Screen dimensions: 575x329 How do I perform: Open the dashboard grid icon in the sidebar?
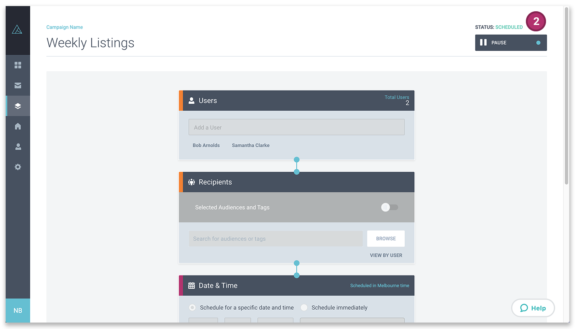tap(18, 65)
